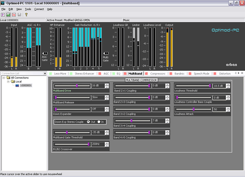Select Out for Down Exp Stereo Couple
Viewport: 245px width, 177px height.
88,122
